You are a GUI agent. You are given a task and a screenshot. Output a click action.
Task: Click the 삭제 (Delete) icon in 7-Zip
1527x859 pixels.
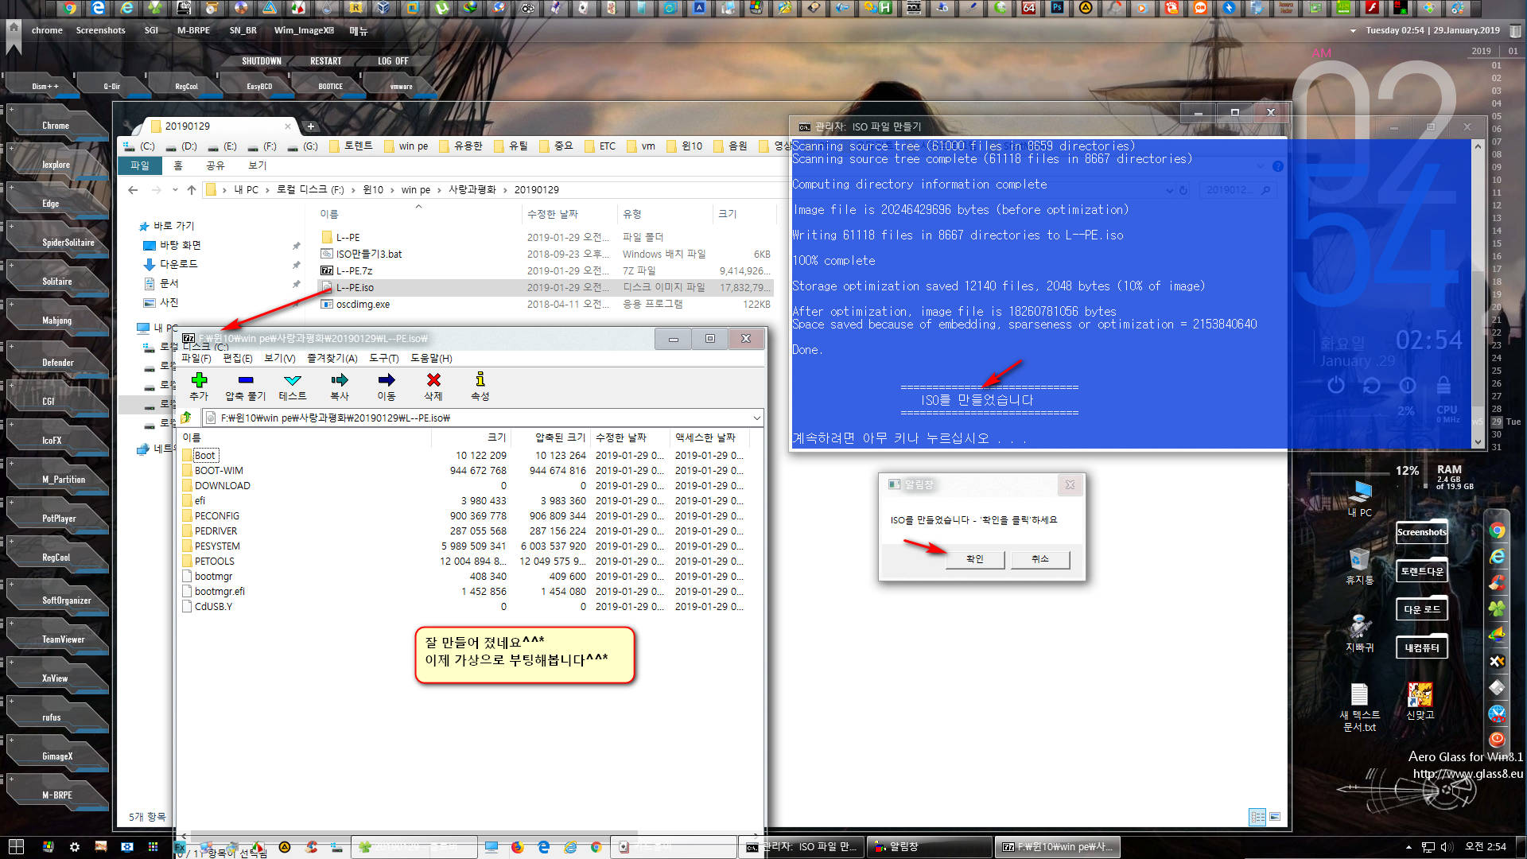point(433,386)
